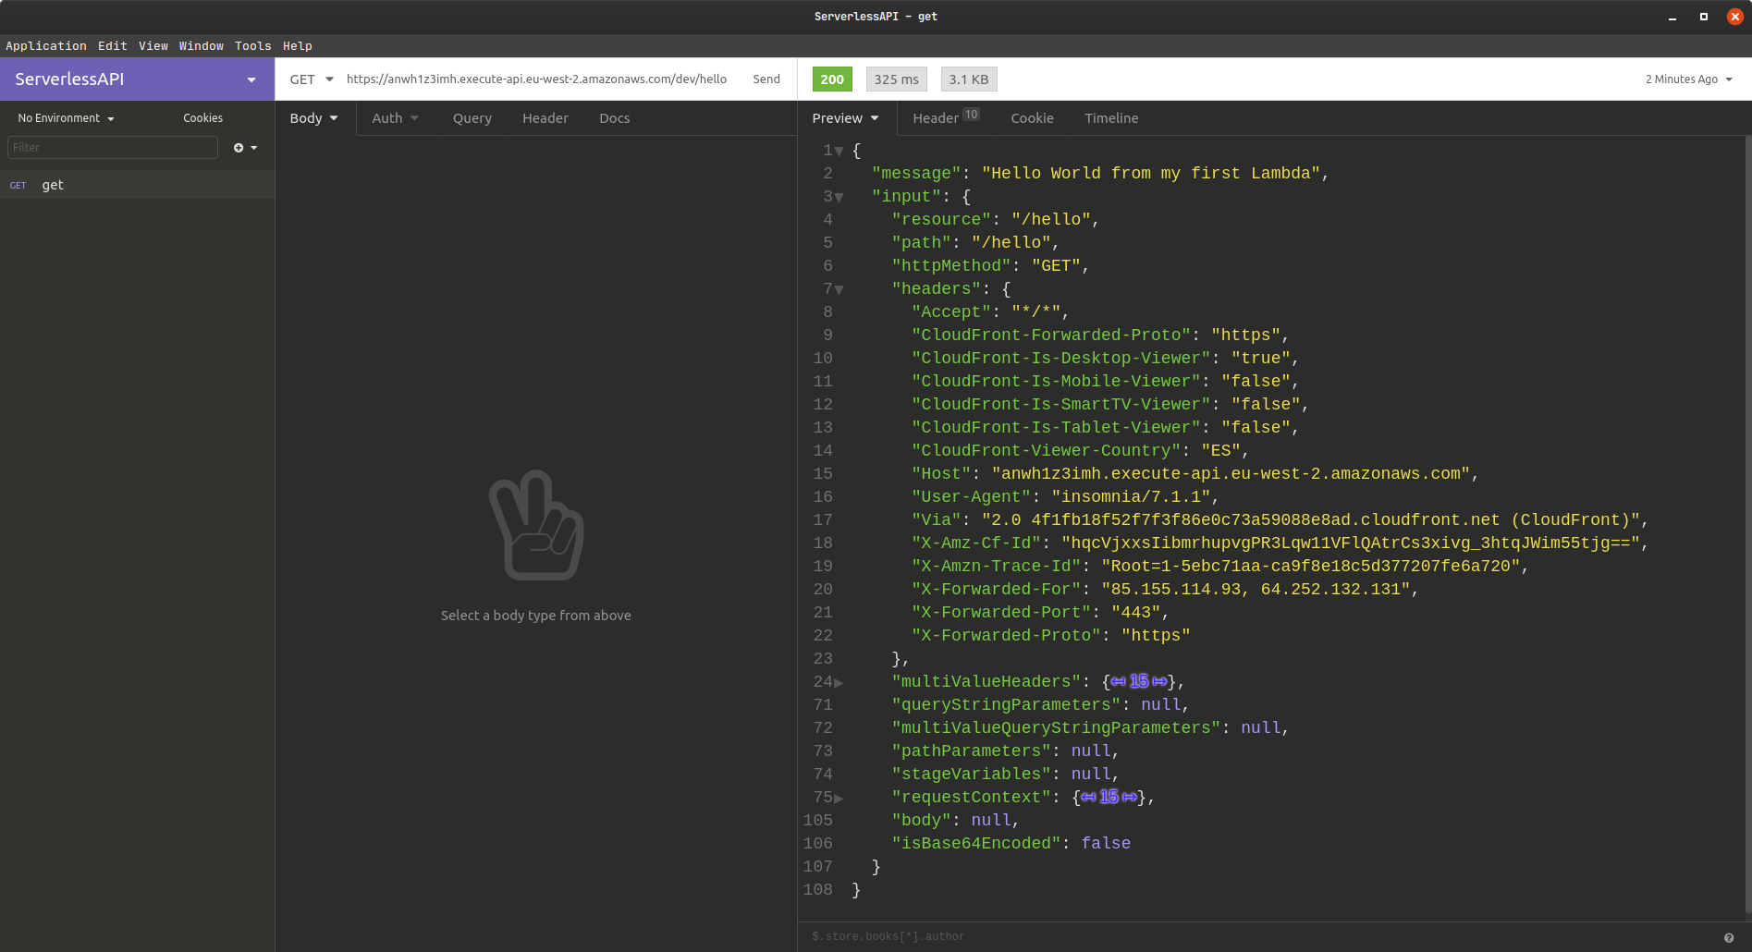1752x952 pixels.
Task: Expand the requestContext fold arrow
Action: [839, 798]
